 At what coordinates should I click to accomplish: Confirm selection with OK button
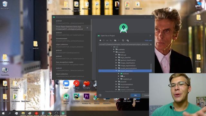(135, 95)
